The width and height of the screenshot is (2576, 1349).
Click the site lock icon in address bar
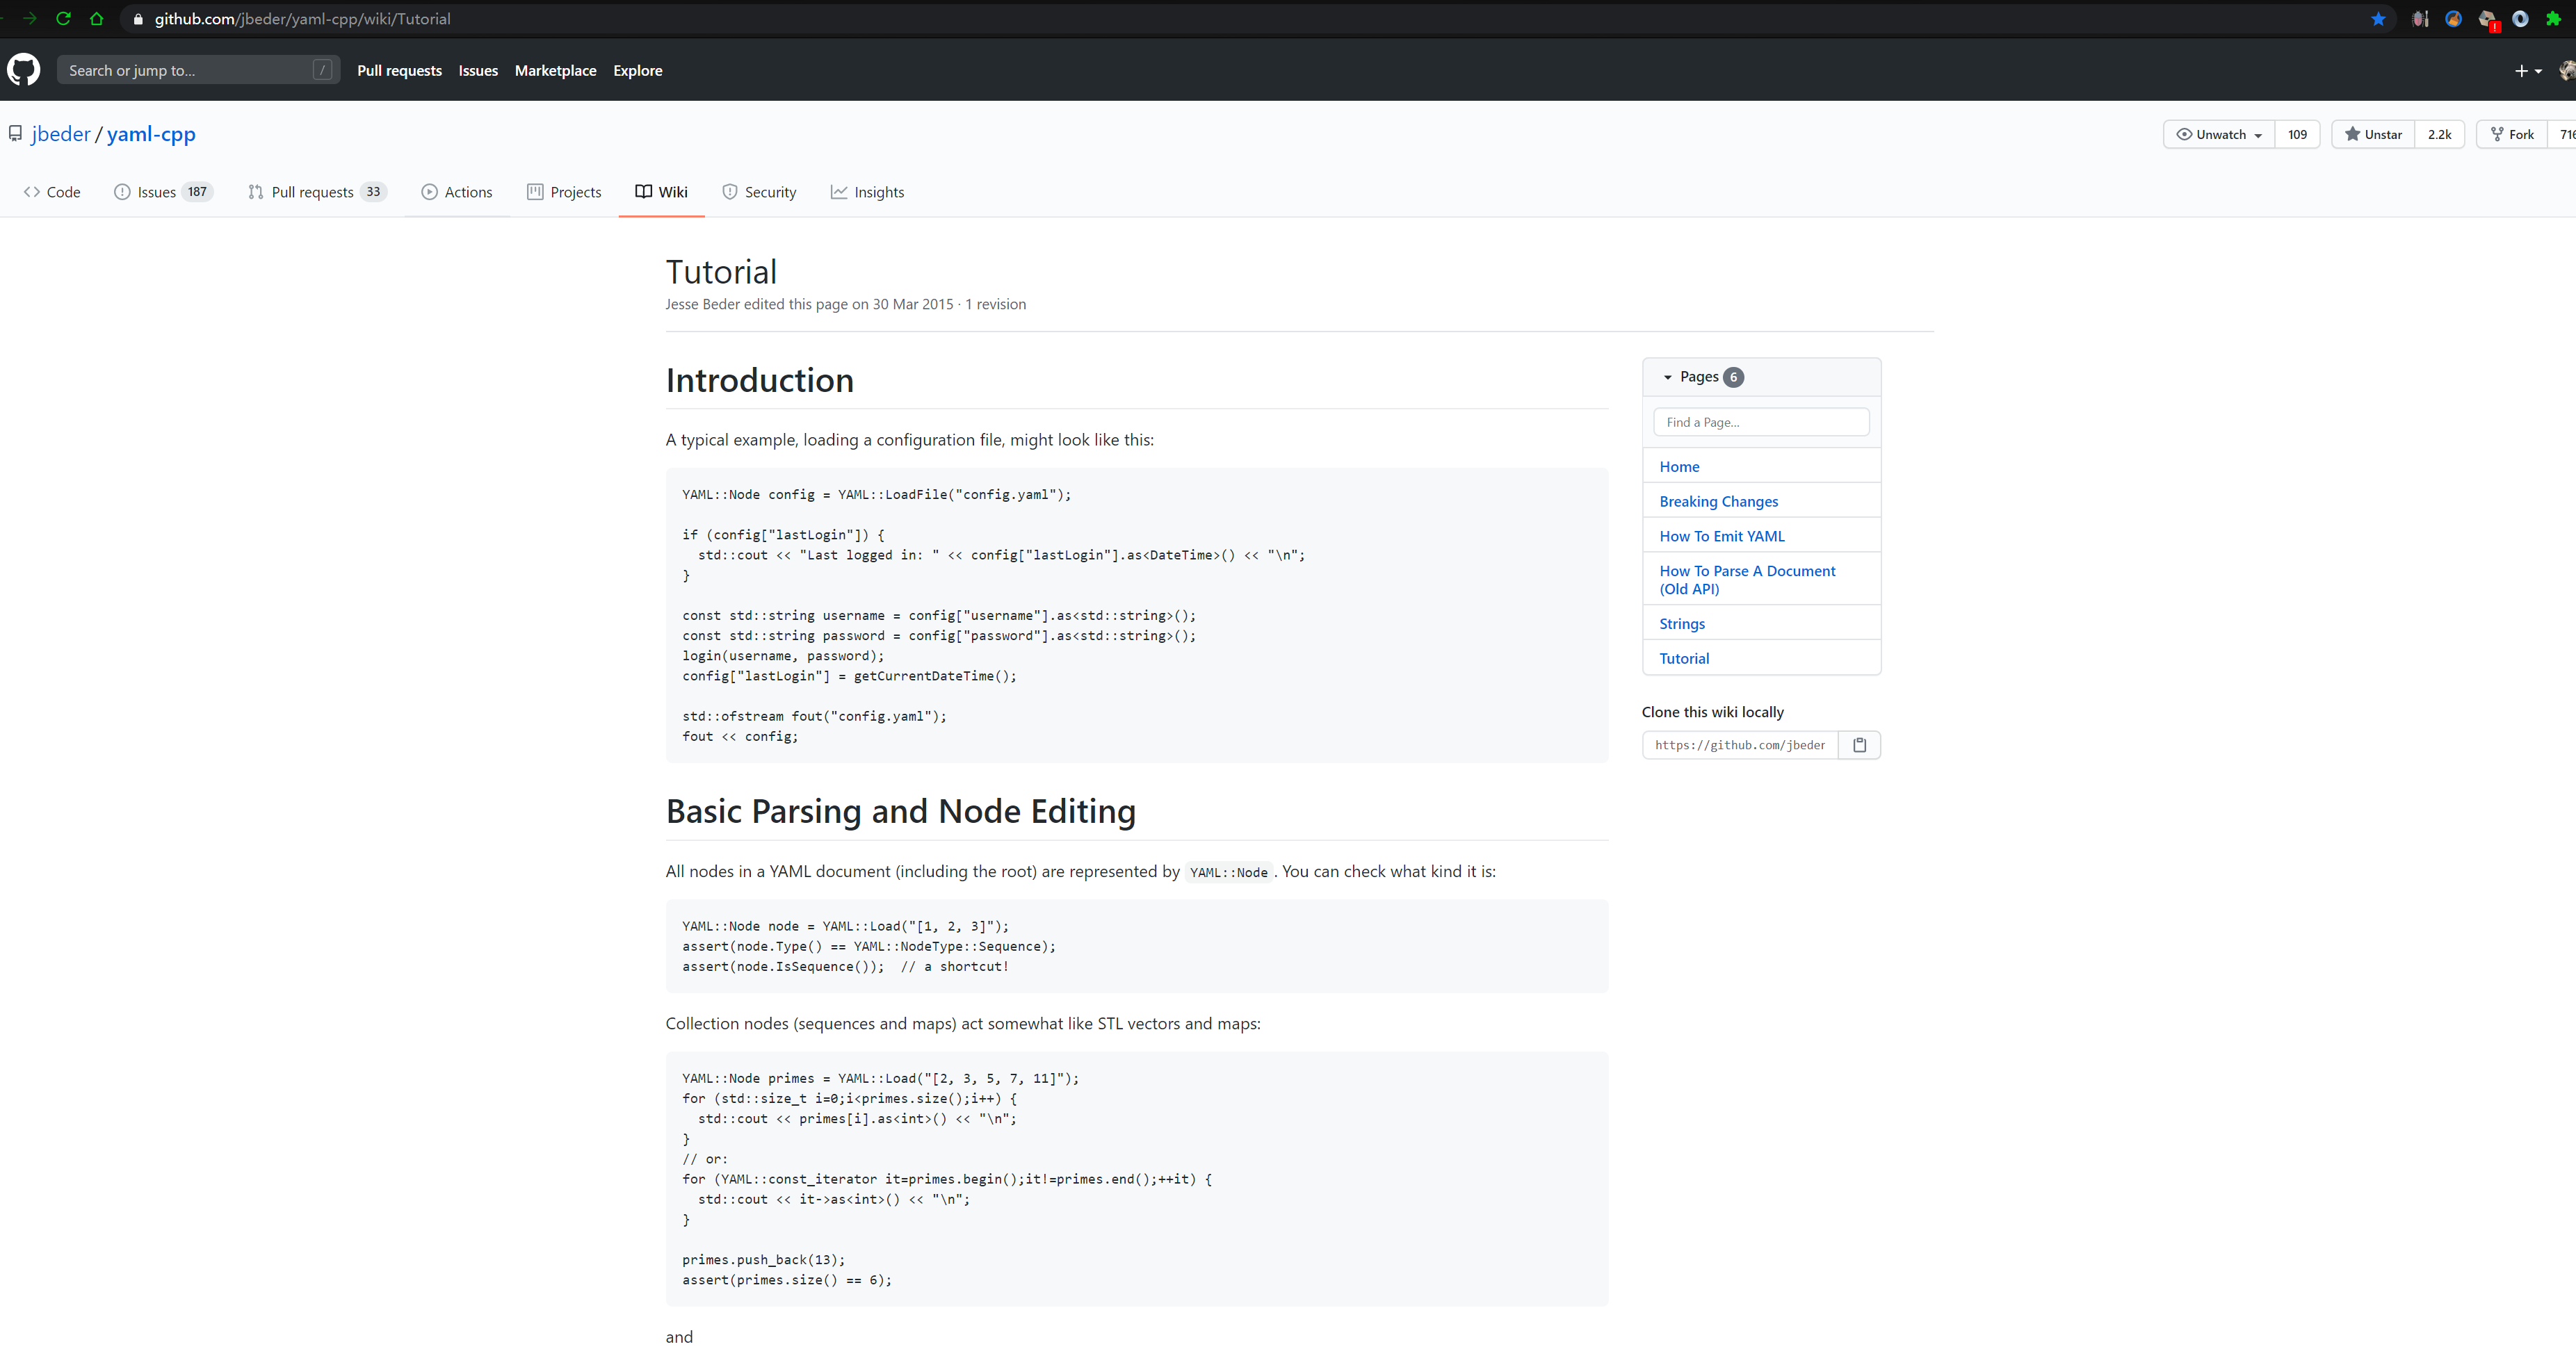(x=138, y=19)
